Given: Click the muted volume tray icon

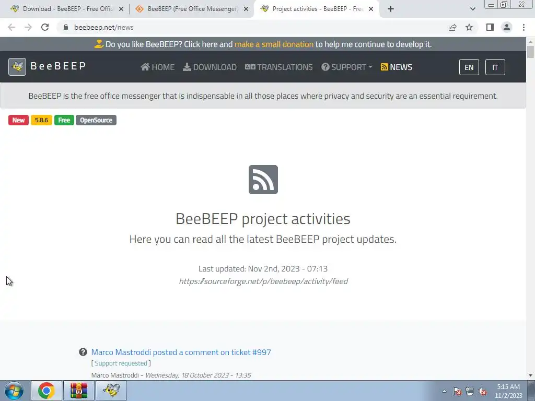Looking at the screenshot, I should coord(482,392).
